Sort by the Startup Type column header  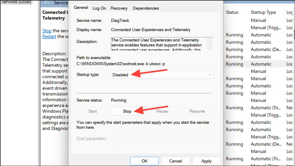(x=263, y=12)
